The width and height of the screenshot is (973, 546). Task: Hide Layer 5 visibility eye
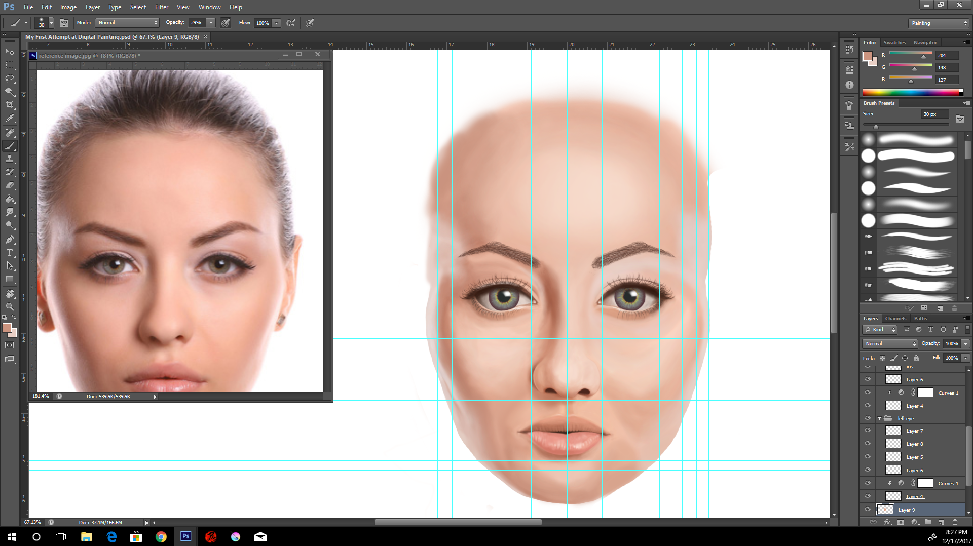pyautogui.click(x=867, y=457)
